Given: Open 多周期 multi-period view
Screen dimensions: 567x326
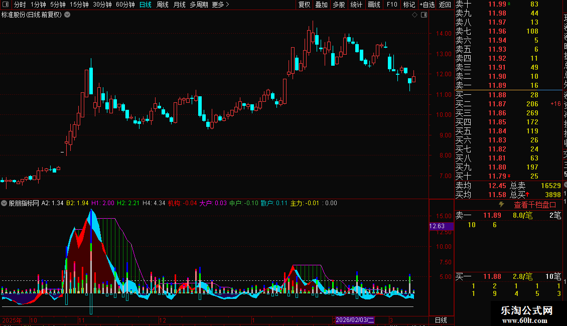Looking at the screenshot, I should 199,5.
